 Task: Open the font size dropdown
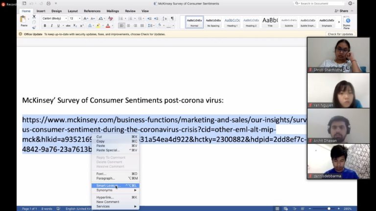(x=75, y=19)
